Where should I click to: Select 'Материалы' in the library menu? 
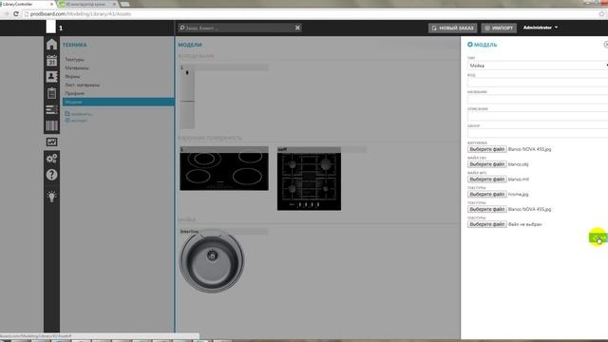coord(77,67)
